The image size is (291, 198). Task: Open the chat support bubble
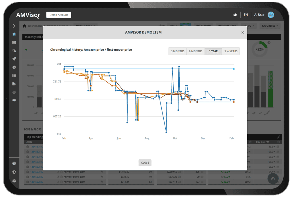273,179
